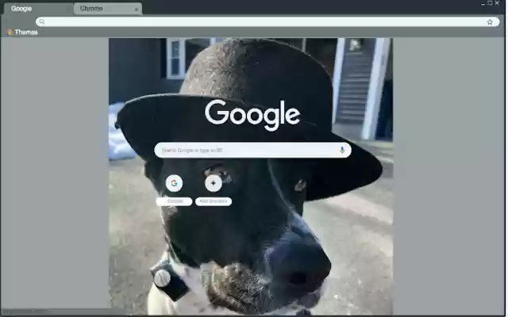Minimize the browser window

point(483,3)
